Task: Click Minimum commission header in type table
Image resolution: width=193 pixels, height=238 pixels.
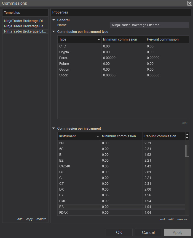Action: click(123, 39)
